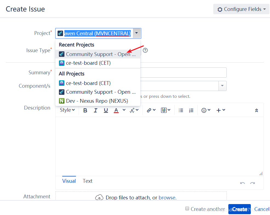Insert a link using the link icon
The image size is (270, 215).
(x=151, y=110)
